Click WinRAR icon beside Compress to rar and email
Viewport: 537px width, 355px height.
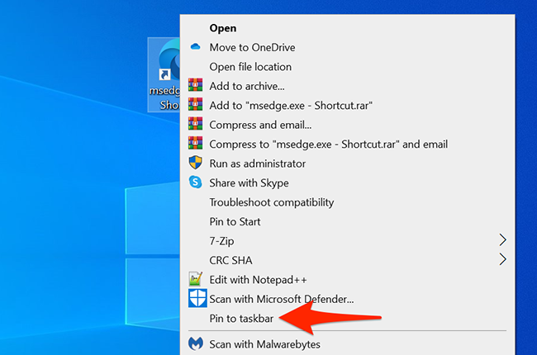click(195, 143)
